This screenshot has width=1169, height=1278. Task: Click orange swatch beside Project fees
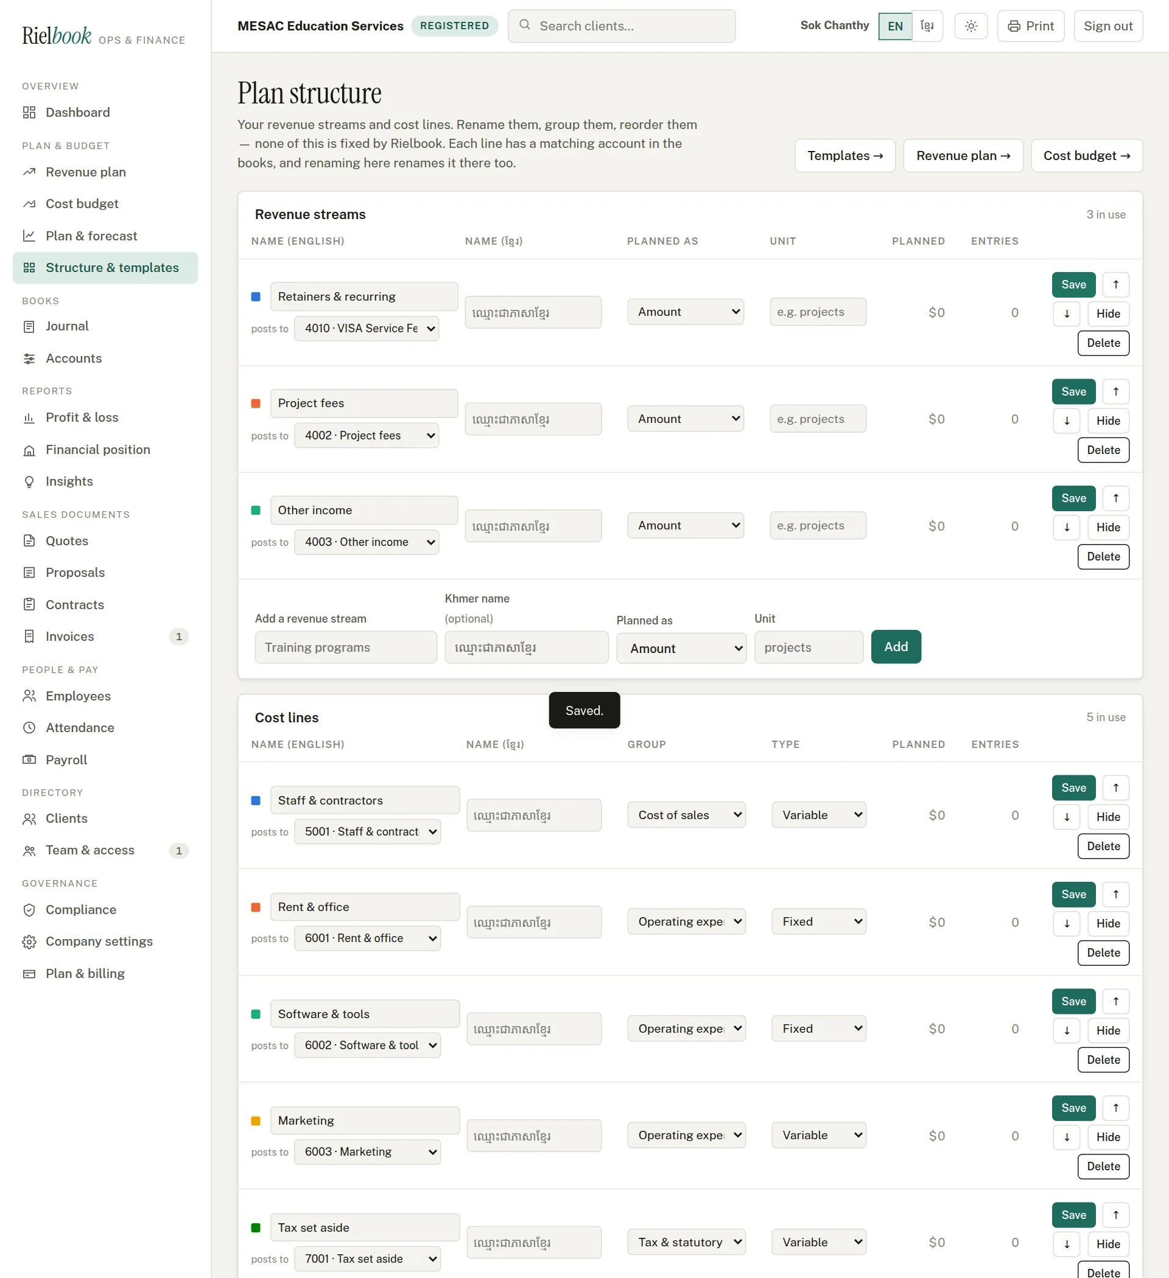(x=256, y=403)
